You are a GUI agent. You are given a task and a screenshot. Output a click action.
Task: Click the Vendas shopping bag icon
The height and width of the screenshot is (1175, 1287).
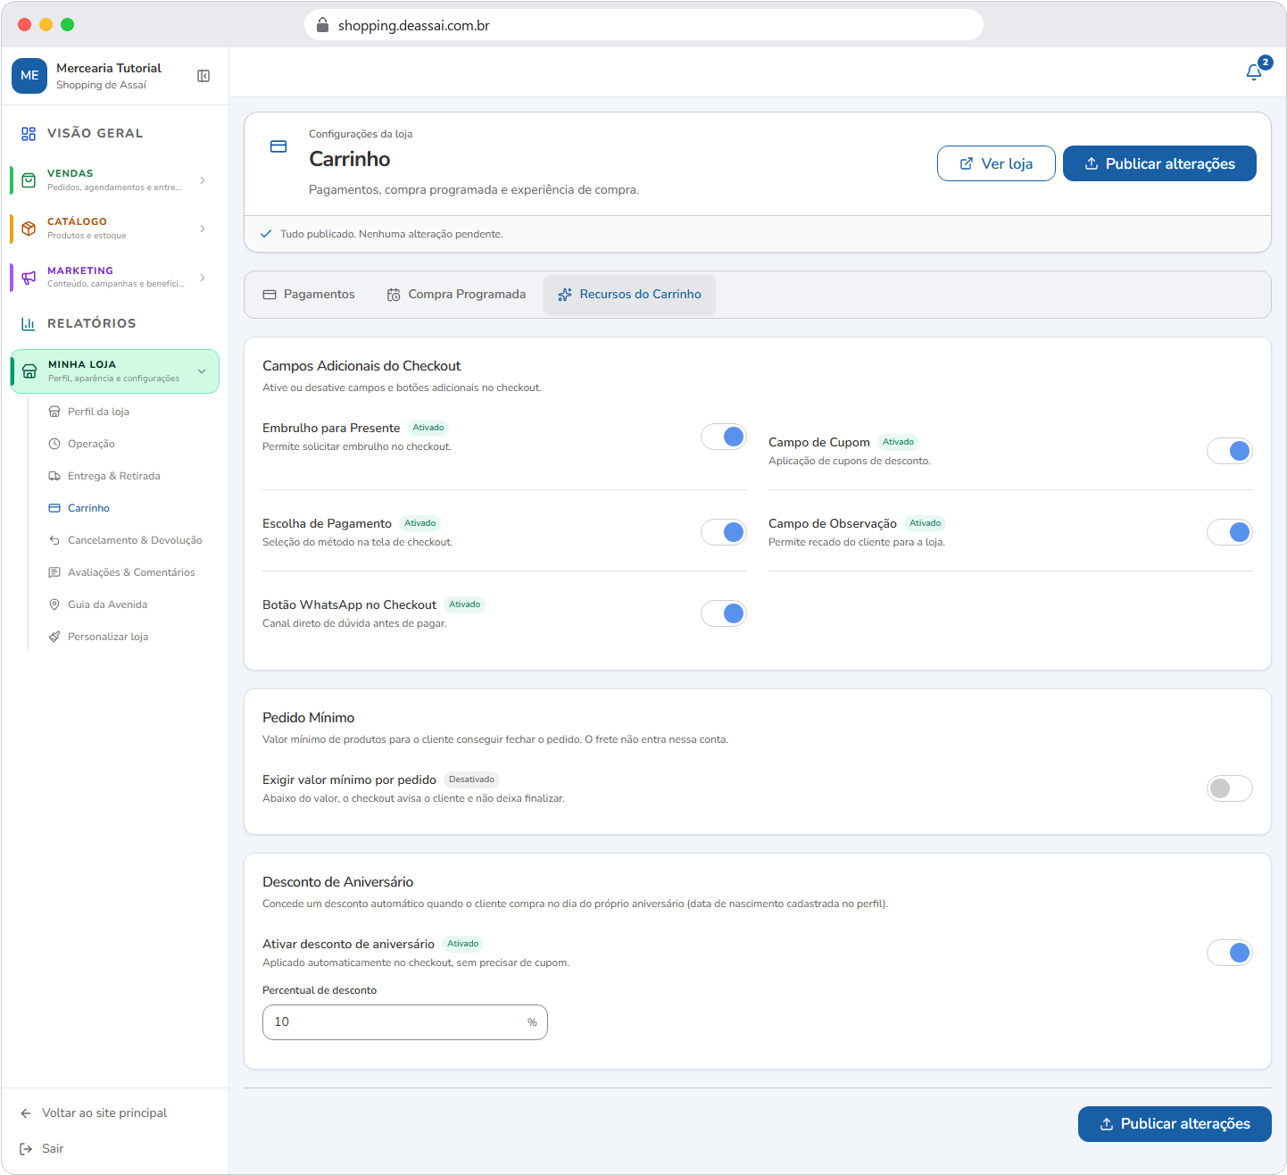pos(29,180)
